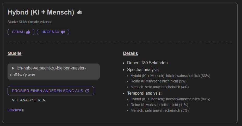Select the Details section heading

pos(131,53)
